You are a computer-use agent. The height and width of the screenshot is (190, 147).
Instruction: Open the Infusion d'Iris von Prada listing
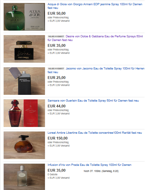click(90, 165)
